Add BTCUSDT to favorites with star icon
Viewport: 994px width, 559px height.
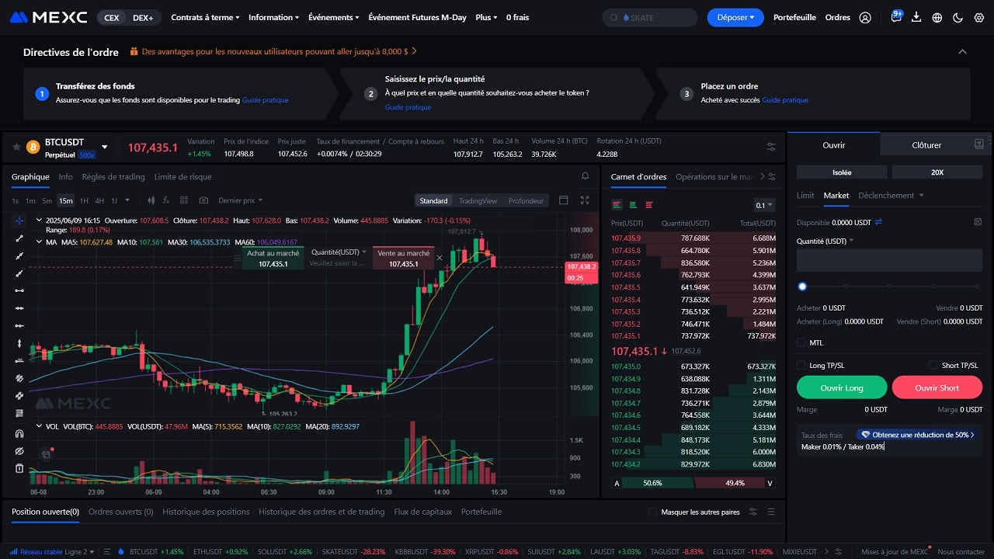(16, 147)
